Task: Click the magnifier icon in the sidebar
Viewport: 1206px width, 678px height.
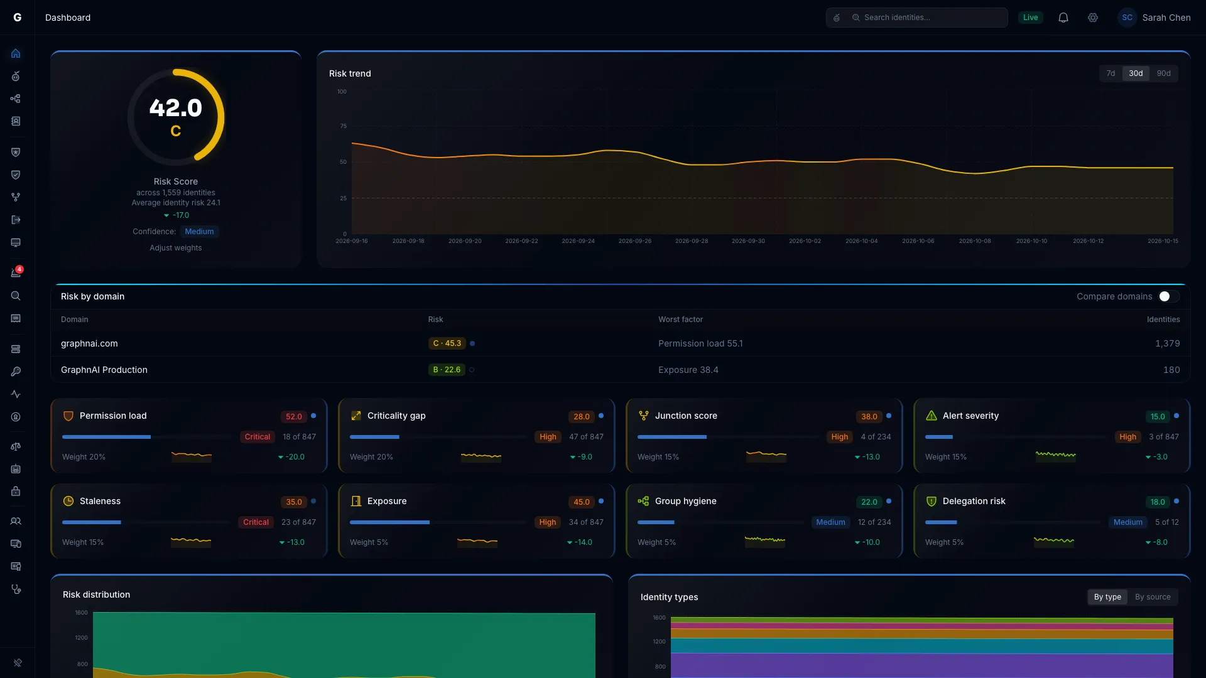Action: tap(16, 296)
